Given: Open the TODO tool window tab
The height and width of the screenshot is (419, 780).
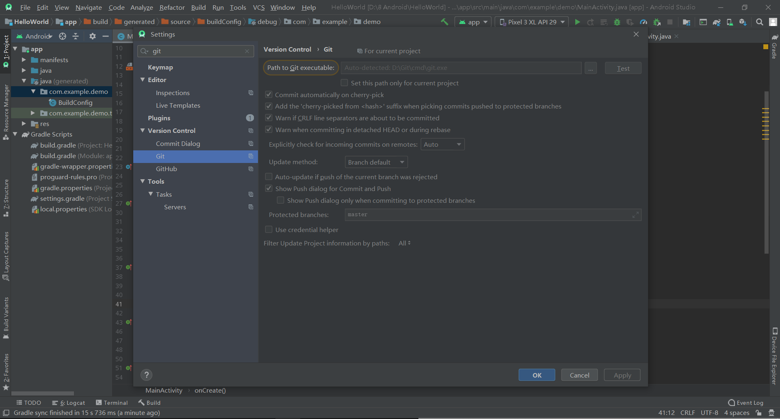Looking at the screenshot, I should coord(28,403).
